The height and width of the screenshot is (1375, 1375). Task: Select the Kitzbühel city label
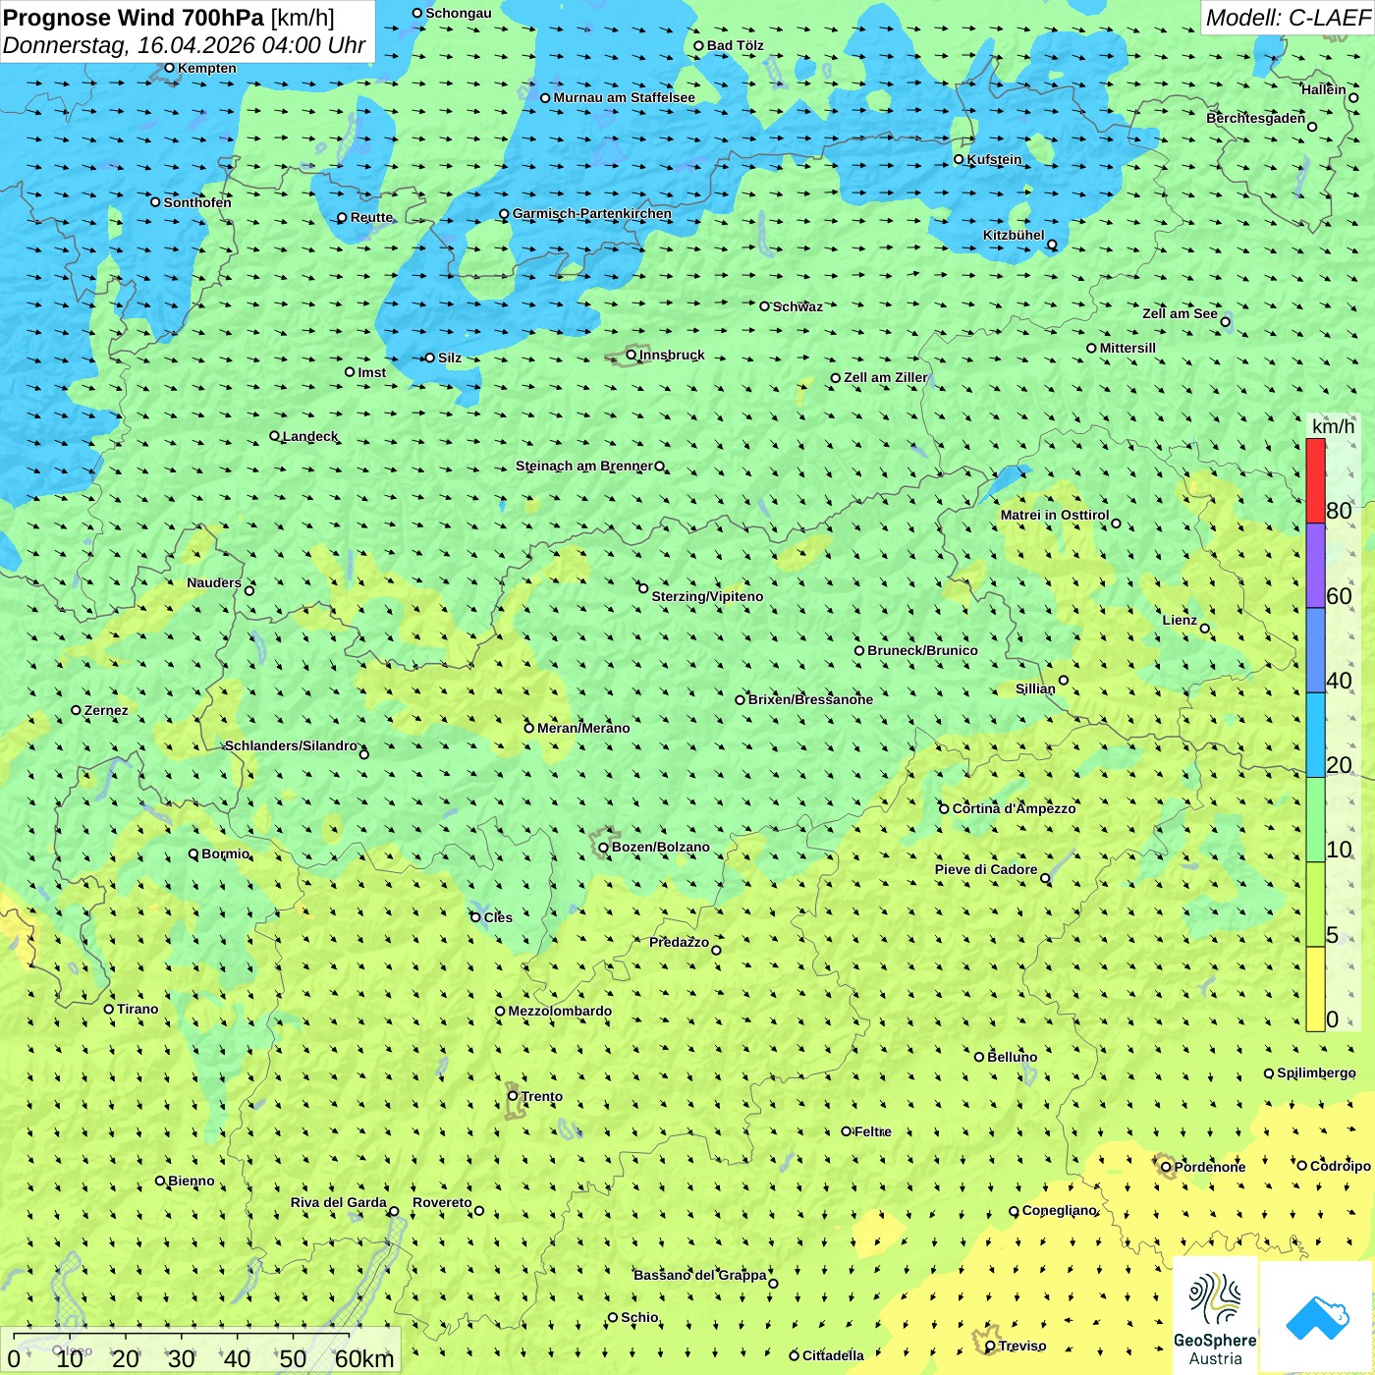point(1014,235)
